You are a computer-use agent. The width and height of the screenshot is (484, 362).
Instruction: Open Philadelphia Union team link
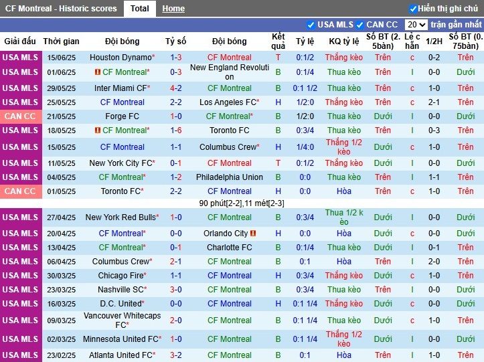[230, 177]
